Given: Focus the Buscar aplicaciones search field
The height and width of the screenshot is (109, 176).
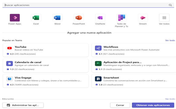Looking at the screenshot, I should pyautogui.click(x=88, y=5).
